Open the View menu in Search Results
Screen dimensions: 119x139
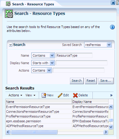click(x=30, y=95)
